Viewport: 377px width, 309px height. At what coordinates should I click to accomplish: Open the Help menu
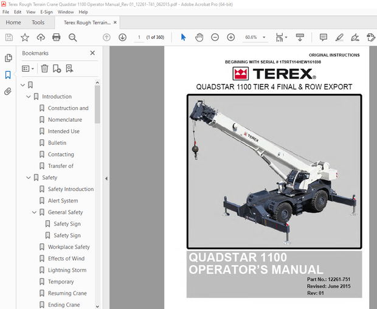click(x=83, y=12)
